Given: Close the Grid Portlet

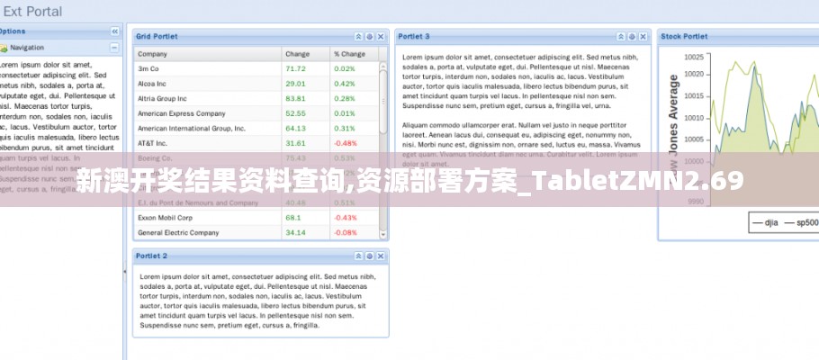Looking at the screenshot, I should pos(380,37).
